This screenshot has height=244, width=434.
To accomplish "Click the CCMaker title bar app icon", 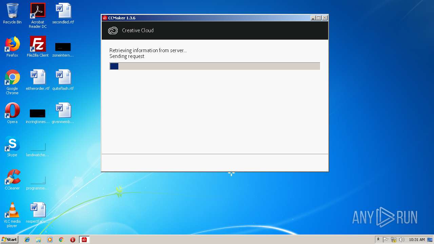I will [105, 18].
